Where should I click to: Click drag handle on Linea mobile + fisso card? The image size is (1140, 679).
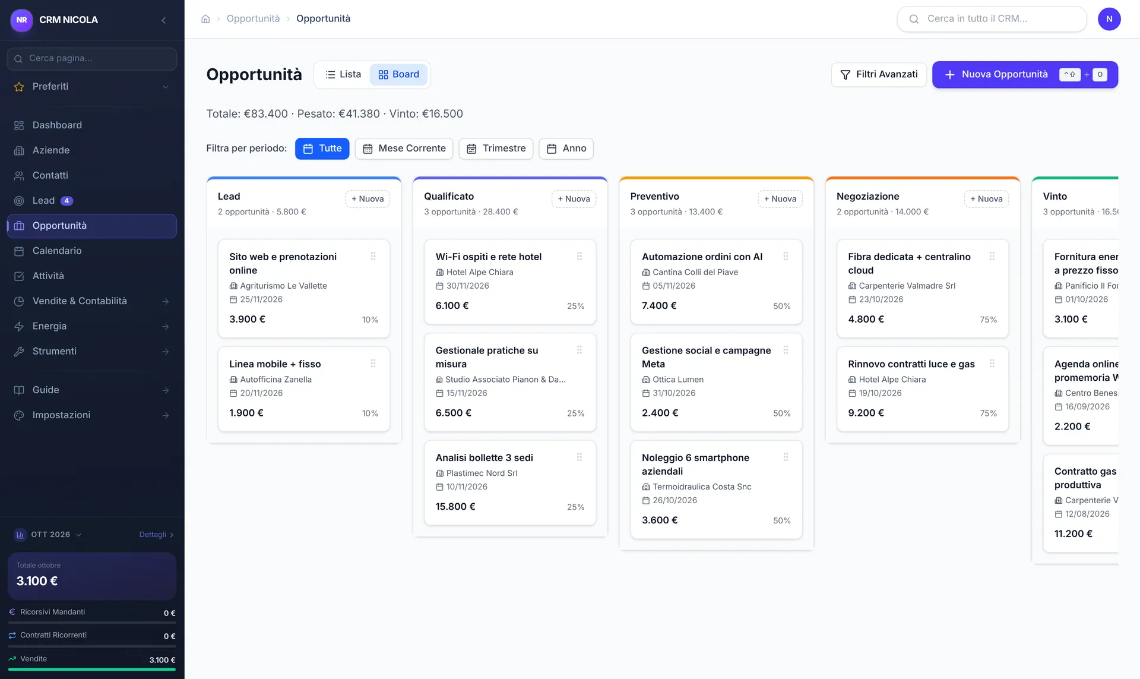point(373,363)
